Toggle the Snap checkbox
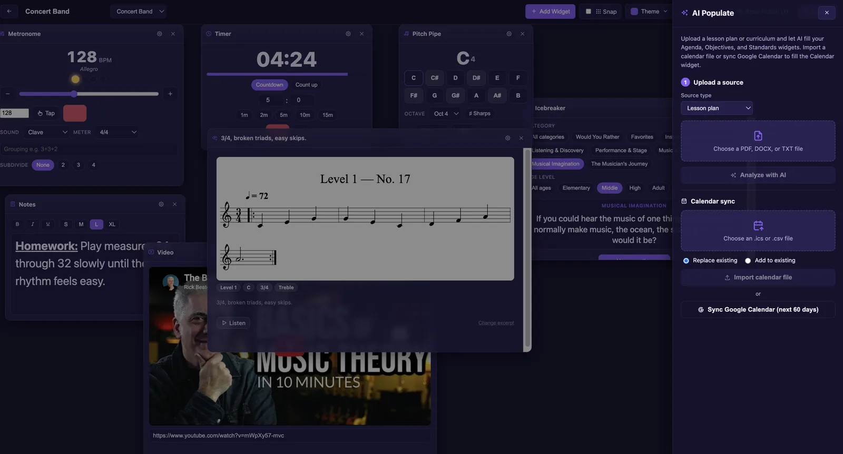 (x=589, y=11)
